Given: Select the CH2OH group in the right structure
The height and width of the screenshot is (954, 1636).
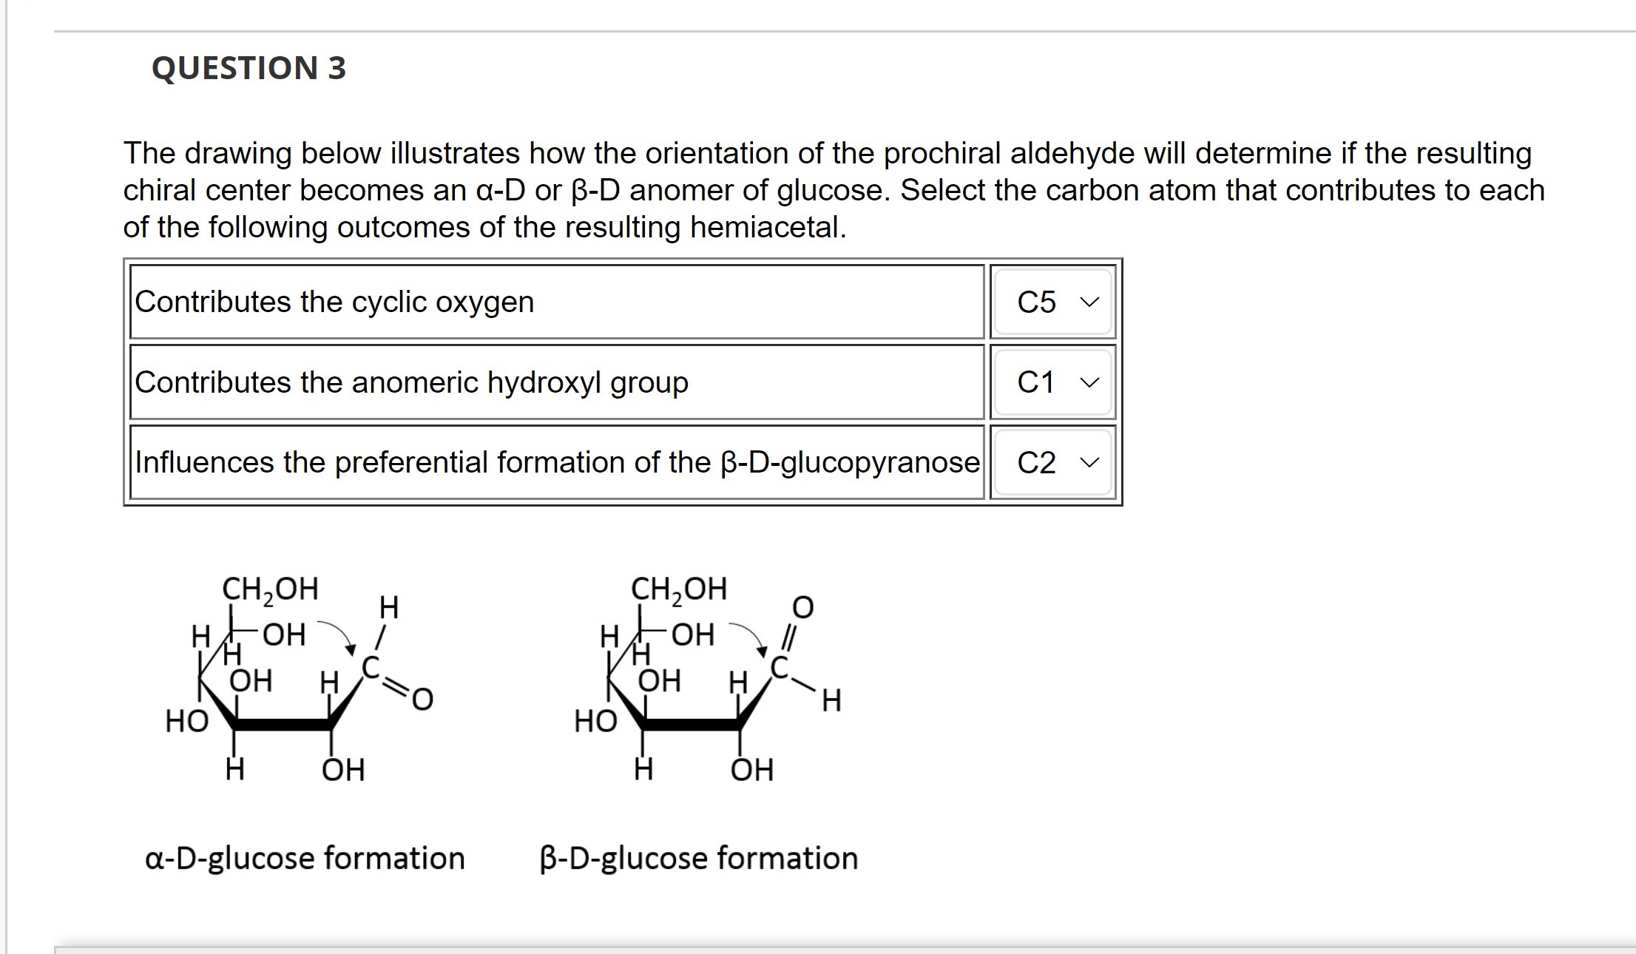Looking at the screenshot, I should [678, 588].
